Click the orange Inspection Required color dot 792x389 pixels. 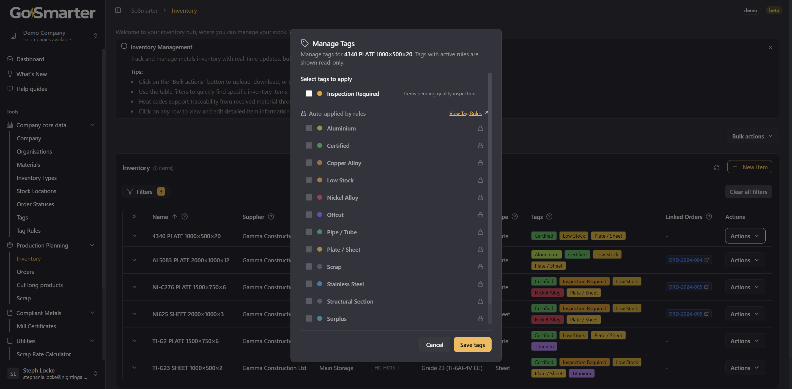[x=320, y=93]
